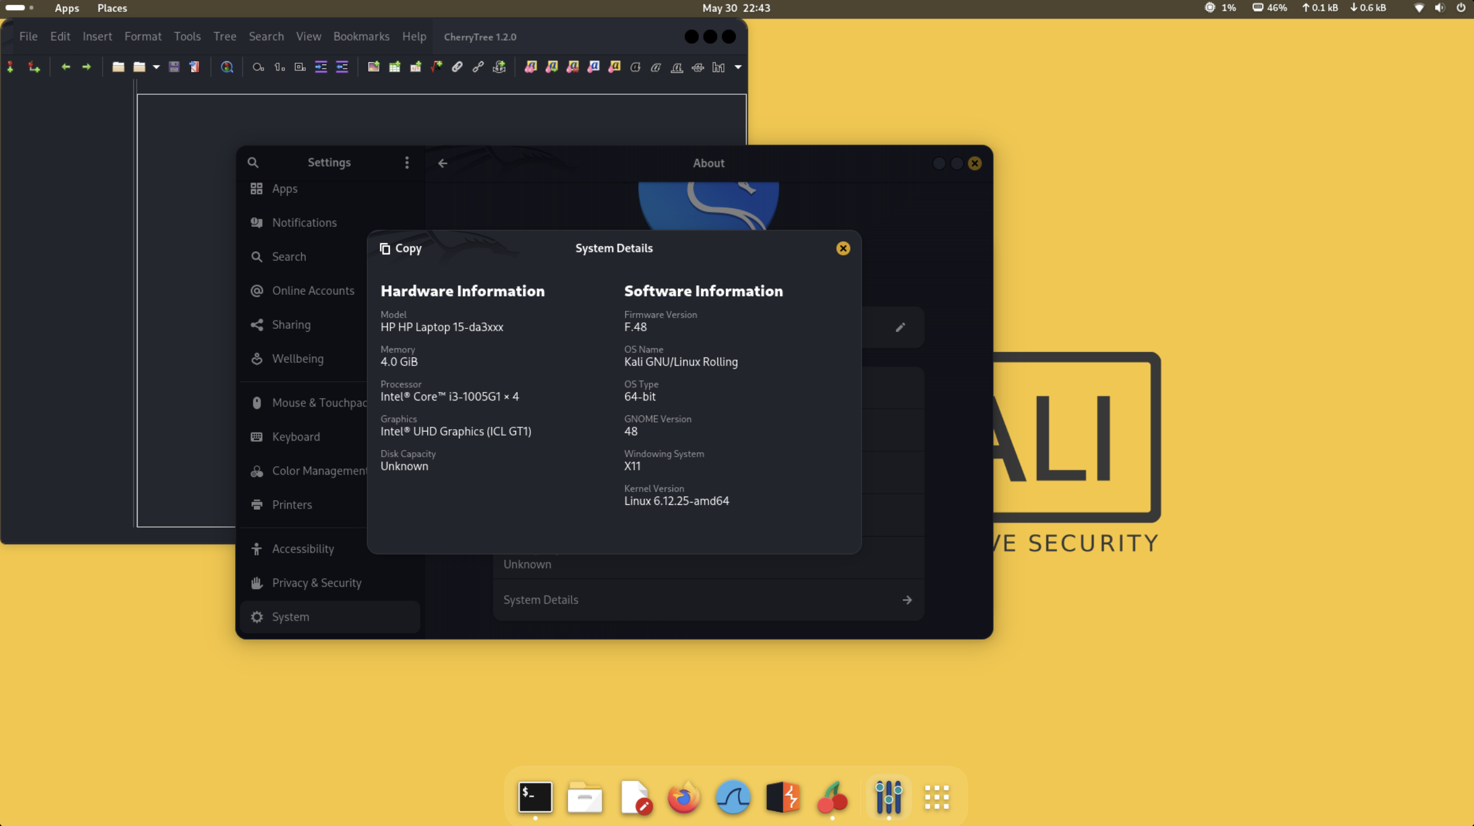Toggle to-do list in CherryTree toolbar
The image size is (1474, 826).
pyautogui.click(x=300, y=67)
